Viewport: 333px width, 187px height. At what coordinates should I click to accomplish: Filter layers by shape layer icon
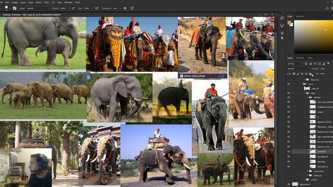click(x=319, y=63)
